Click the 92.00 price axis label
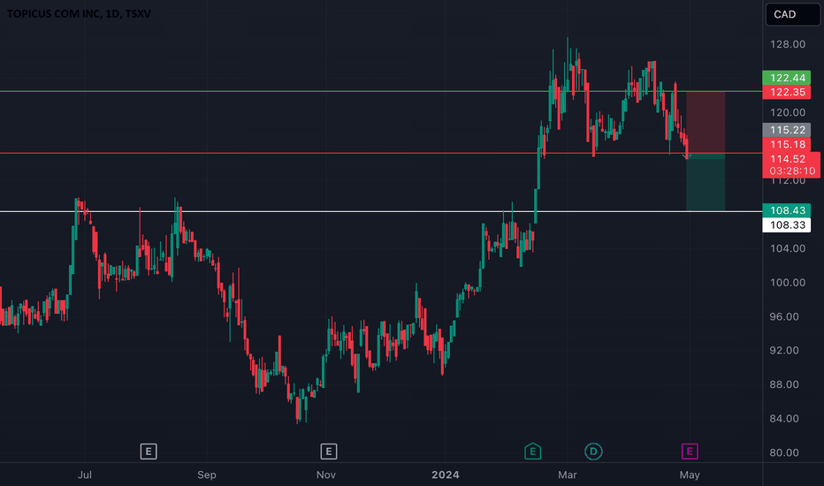Image resolution: width=824 pixels, height=486 pixels. [783, 351]
